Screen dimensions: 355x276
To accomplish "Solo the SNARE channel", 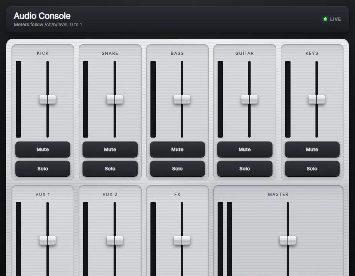I will [110, 169].
